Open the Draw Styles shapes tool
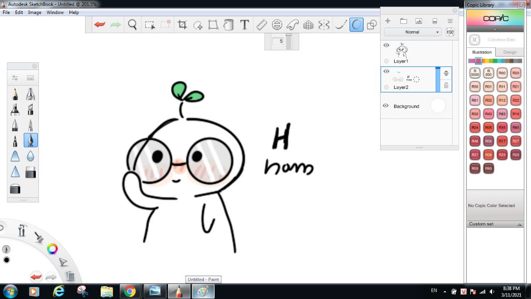 click(x=372, y=25)
